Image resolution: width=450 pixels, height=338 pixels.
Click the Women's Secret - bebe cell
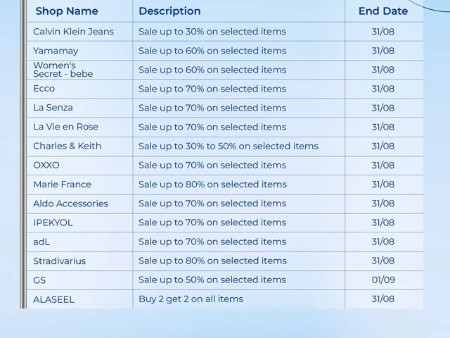tap(63, 70)
